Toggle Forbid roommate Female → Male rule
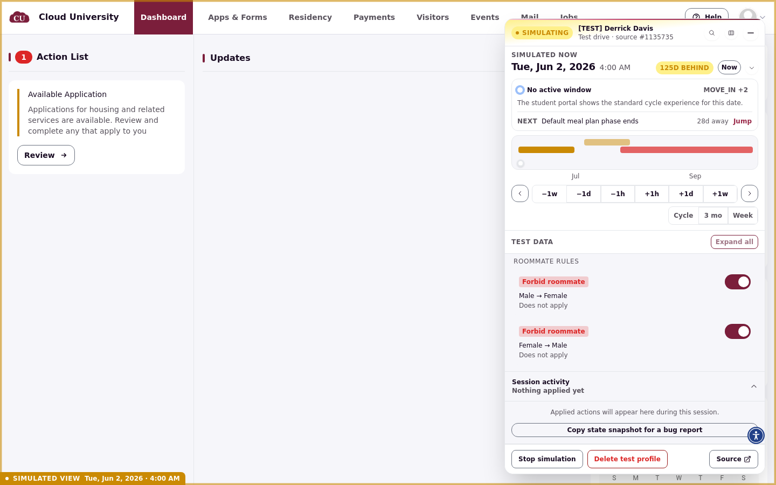This screenshot has height=485, width=776. (x=738, y=331)
